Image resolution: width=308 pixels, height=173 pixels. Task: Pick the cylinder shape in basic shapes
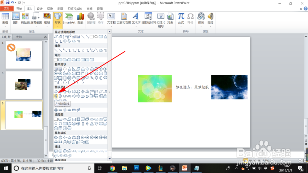click(105, 73)
